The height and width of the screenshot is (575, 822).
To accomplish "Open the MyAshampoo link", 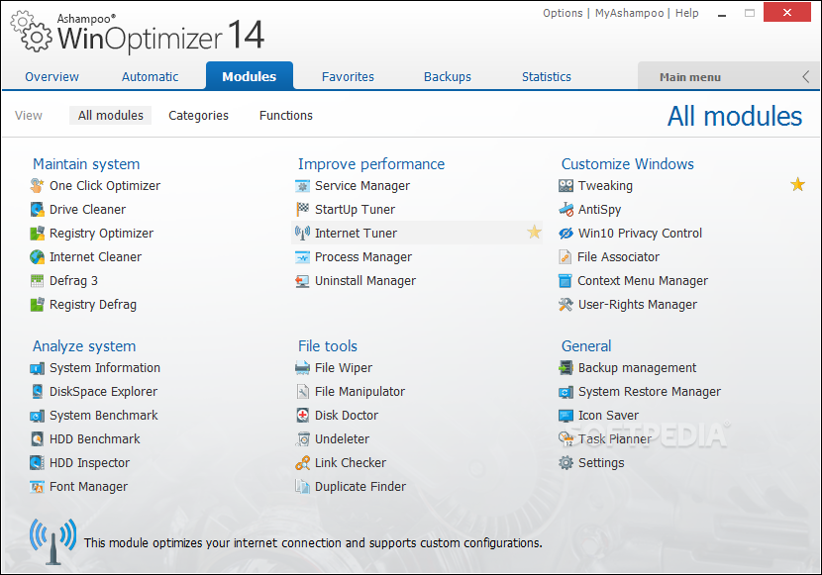I will (629, 13).
